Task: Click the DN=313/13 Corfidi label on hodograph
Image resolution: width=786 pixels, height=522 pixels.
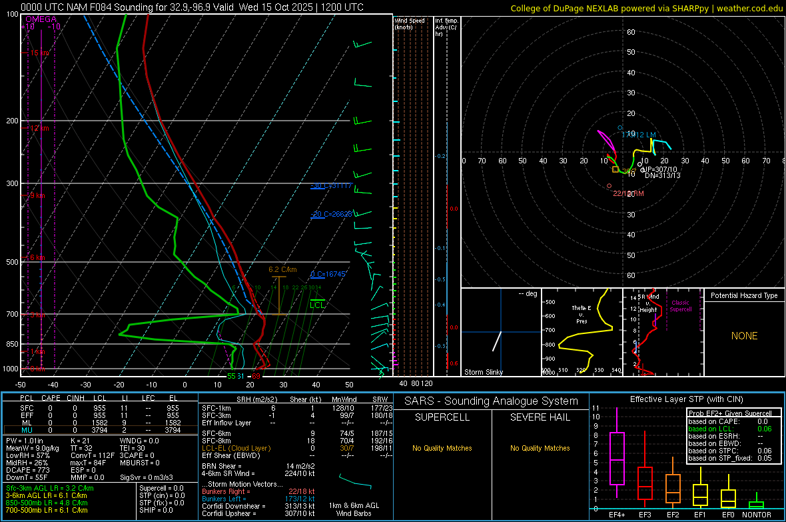Action: point(663,176)
